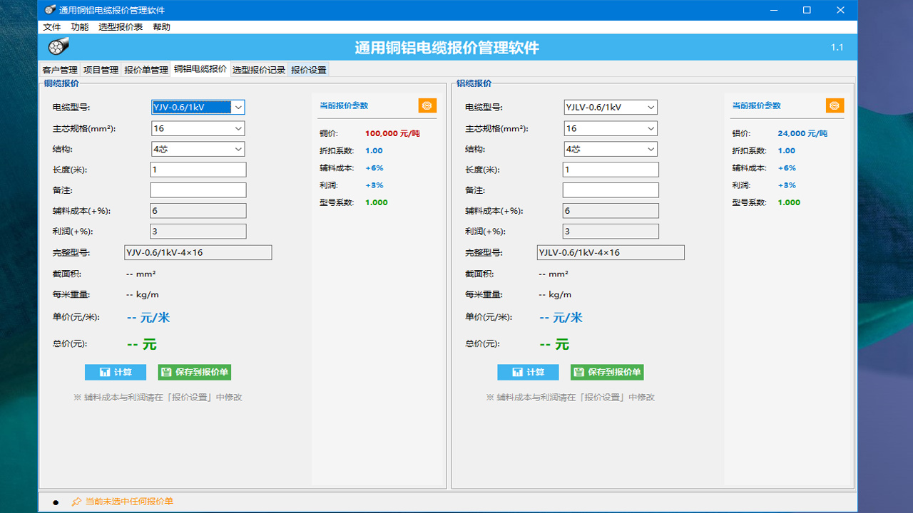Click aluminum 总价 value -- 元
Screen dimensions: 913x513
click(554, 344)
